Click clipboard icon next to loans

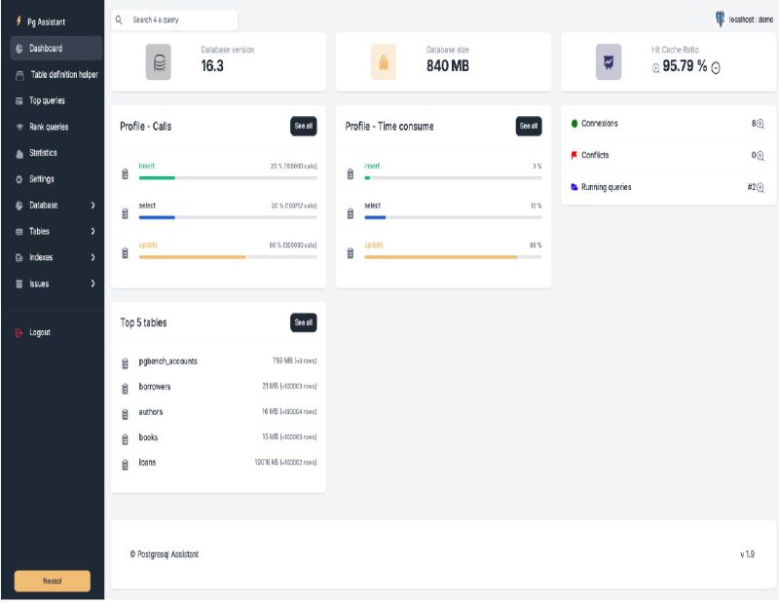tap(125, 465)
